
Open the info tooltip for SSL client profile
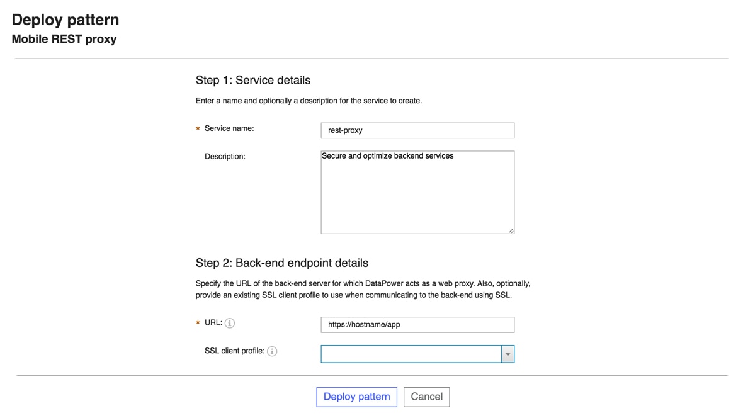point(272,351)
